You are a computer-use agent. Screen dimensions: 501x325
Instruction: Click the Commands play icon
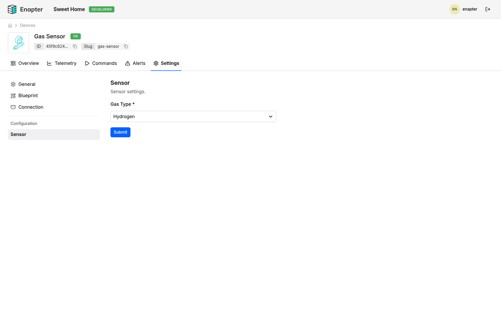coord(87,63)
